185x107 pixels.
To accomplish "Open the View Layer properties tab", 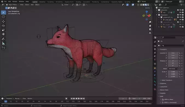I will coord(155,53).
